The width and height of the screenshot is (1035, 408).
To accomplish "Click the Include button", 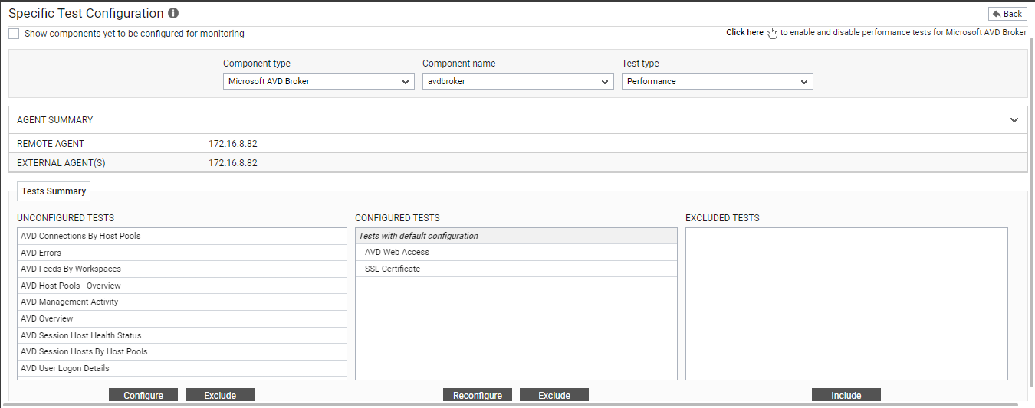I will pos(846,395).
